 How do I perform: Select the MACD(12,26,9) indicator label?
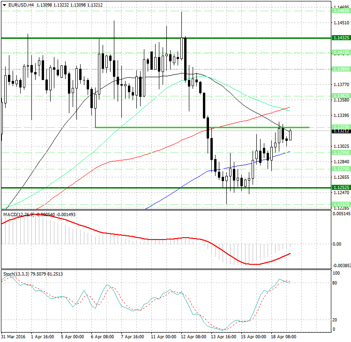click(x=19, y=215)
